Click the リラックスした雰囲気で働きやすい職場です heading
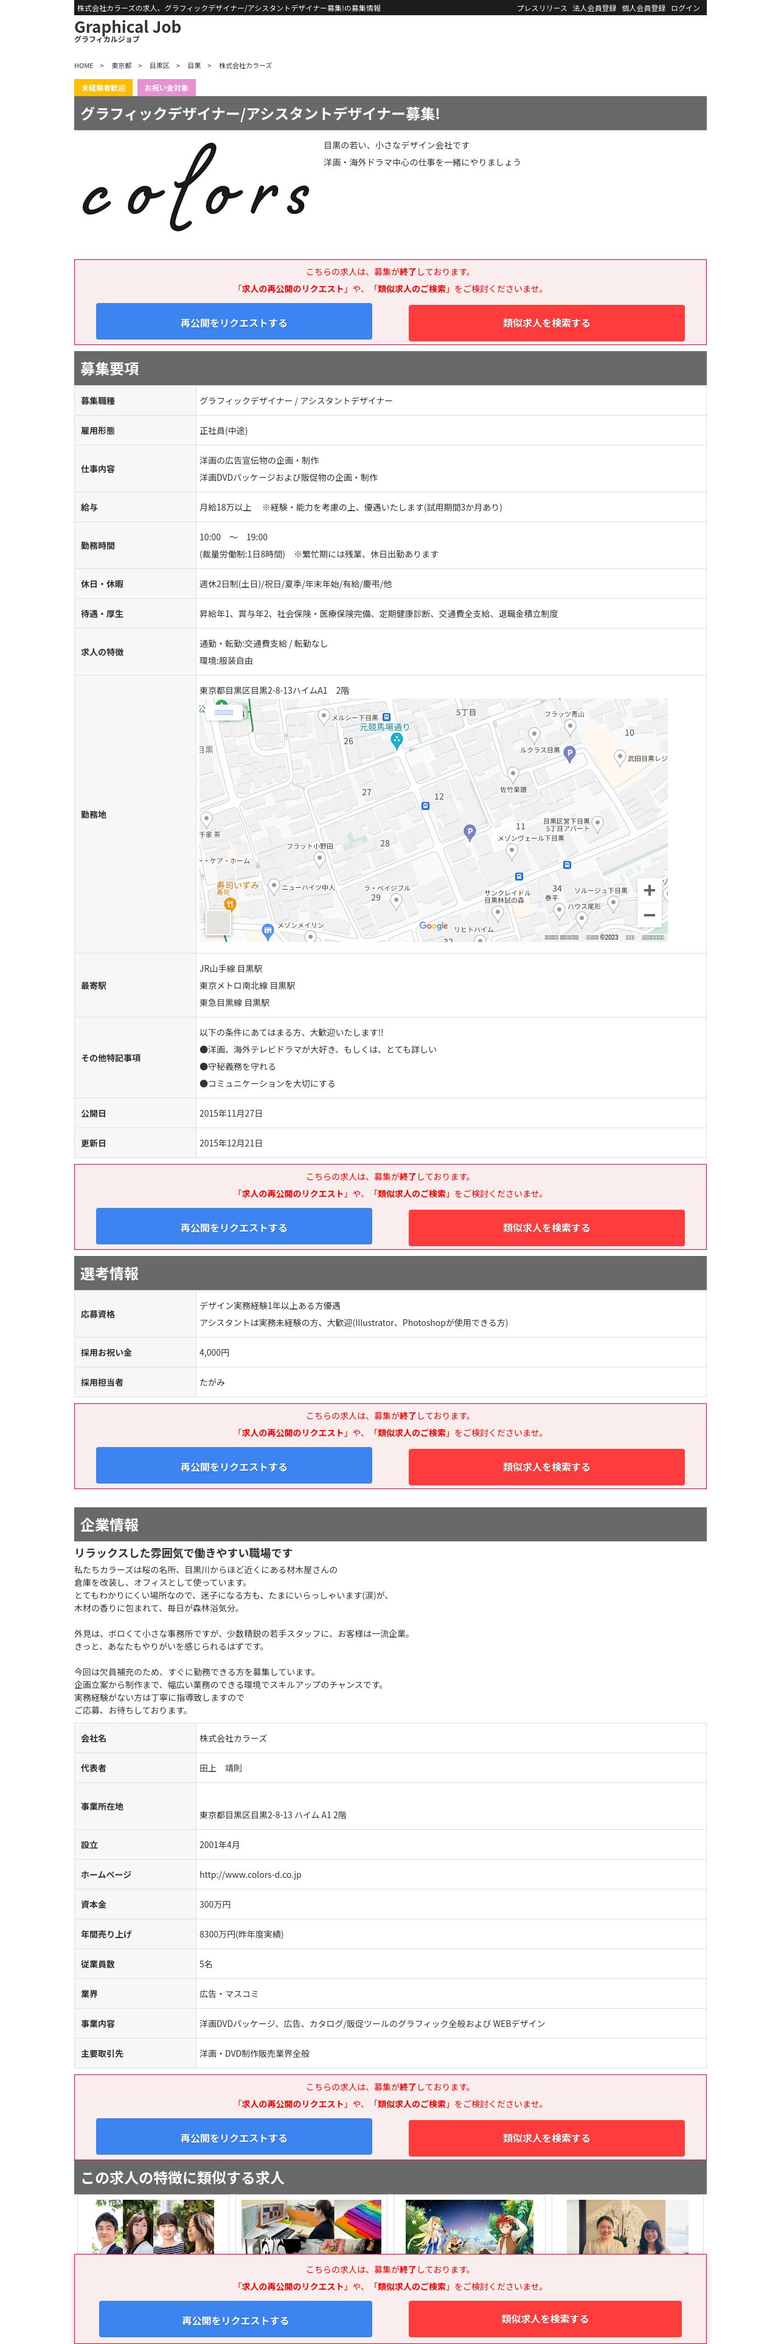Image resolution: width=781 pixels, height=2344 pixels. [184, 1552]
